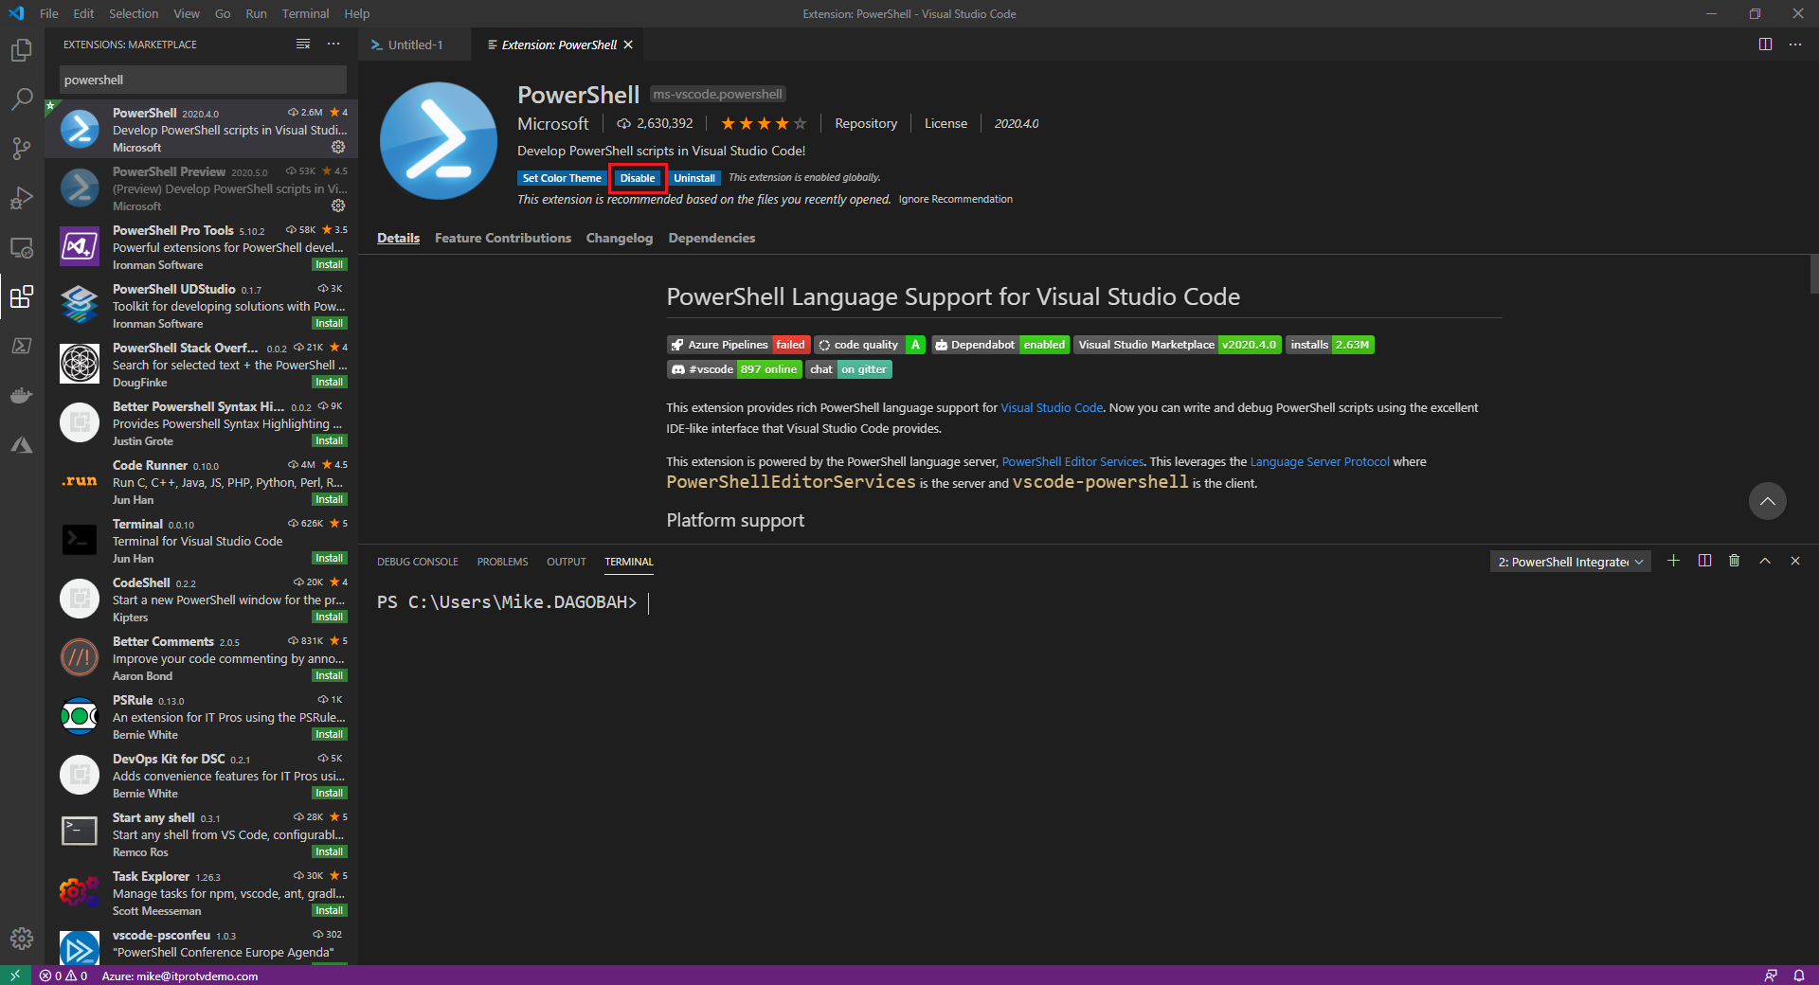Click Set Color Theme button
Image resolution: width=1819 pixels, height=985 pixels.
[x=562, y=178]
